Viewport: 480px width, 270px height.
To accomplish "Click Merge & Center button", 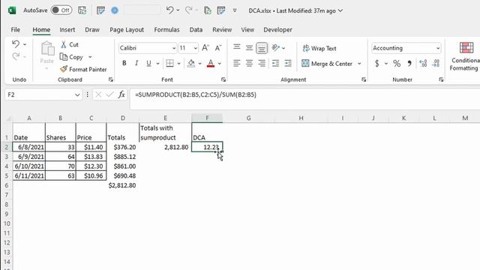I will (327, 64).
